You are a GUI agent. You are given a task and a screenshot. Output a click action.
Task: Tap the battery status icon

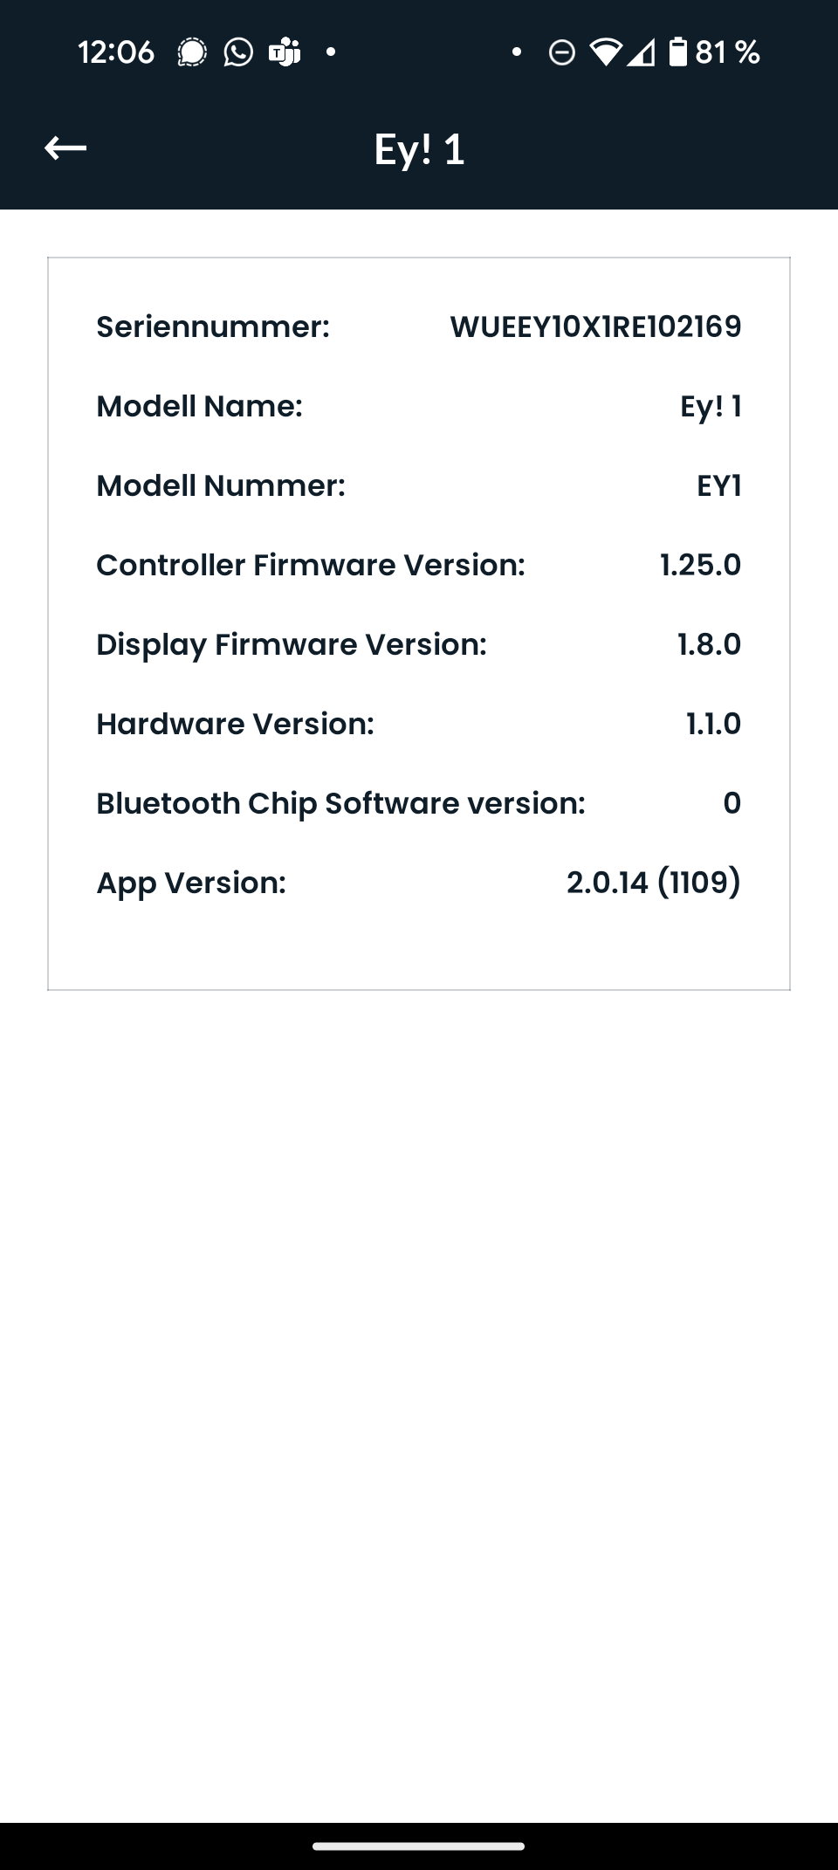pyautogui.click(x=678, y=52)
